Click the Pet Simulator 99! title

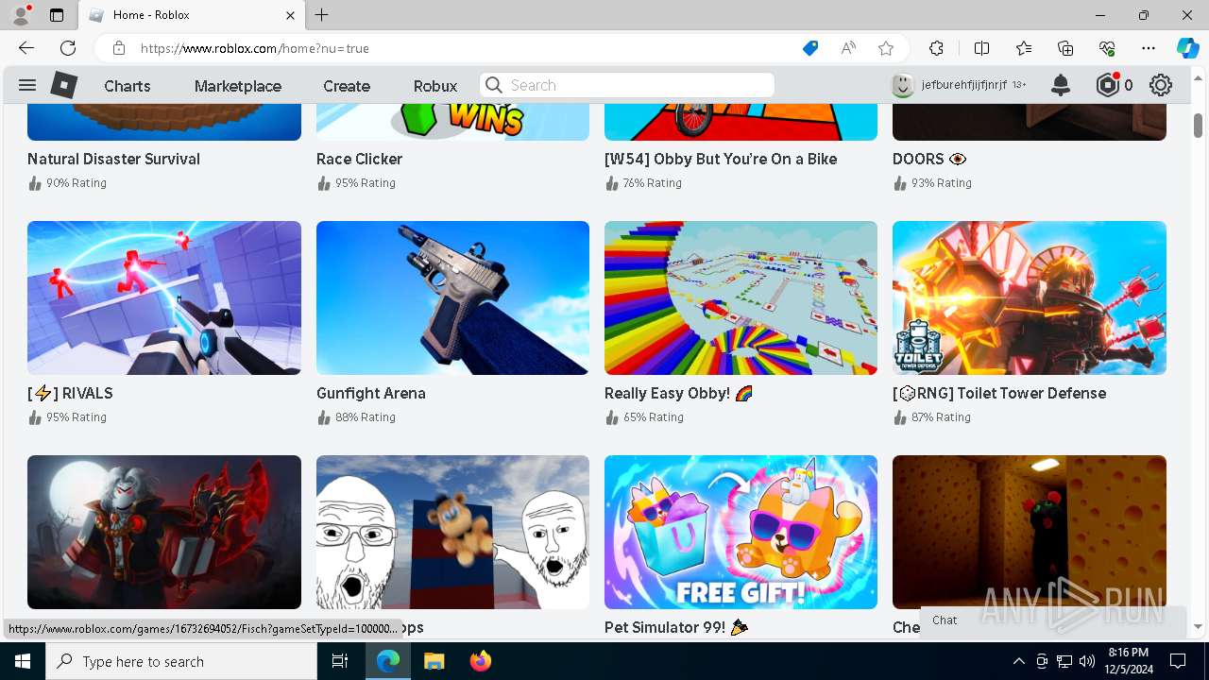[x=676, y=627]
